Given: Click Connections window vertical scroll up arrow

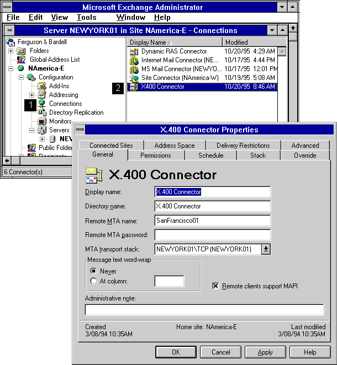Looking at the screenshot, I should pyautogui.click(x=293, y=28).
